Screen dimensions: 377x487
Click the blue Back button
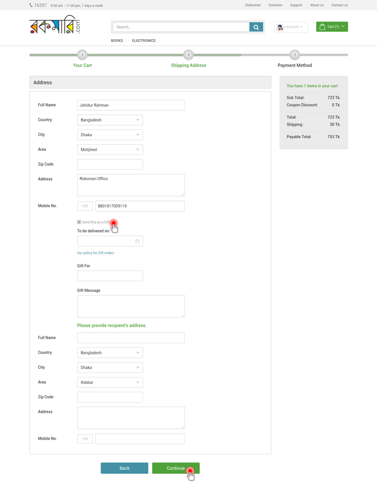pyautogui.click(x=124, y=468)
